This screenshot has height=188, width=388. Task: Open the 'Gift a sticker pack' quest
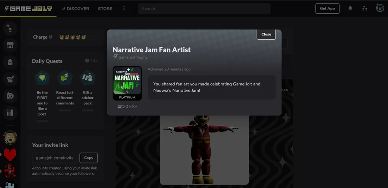(x=88, y=91)
